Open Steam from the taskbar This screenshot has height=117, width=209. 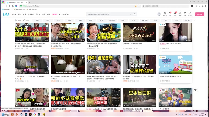(21, 114)
